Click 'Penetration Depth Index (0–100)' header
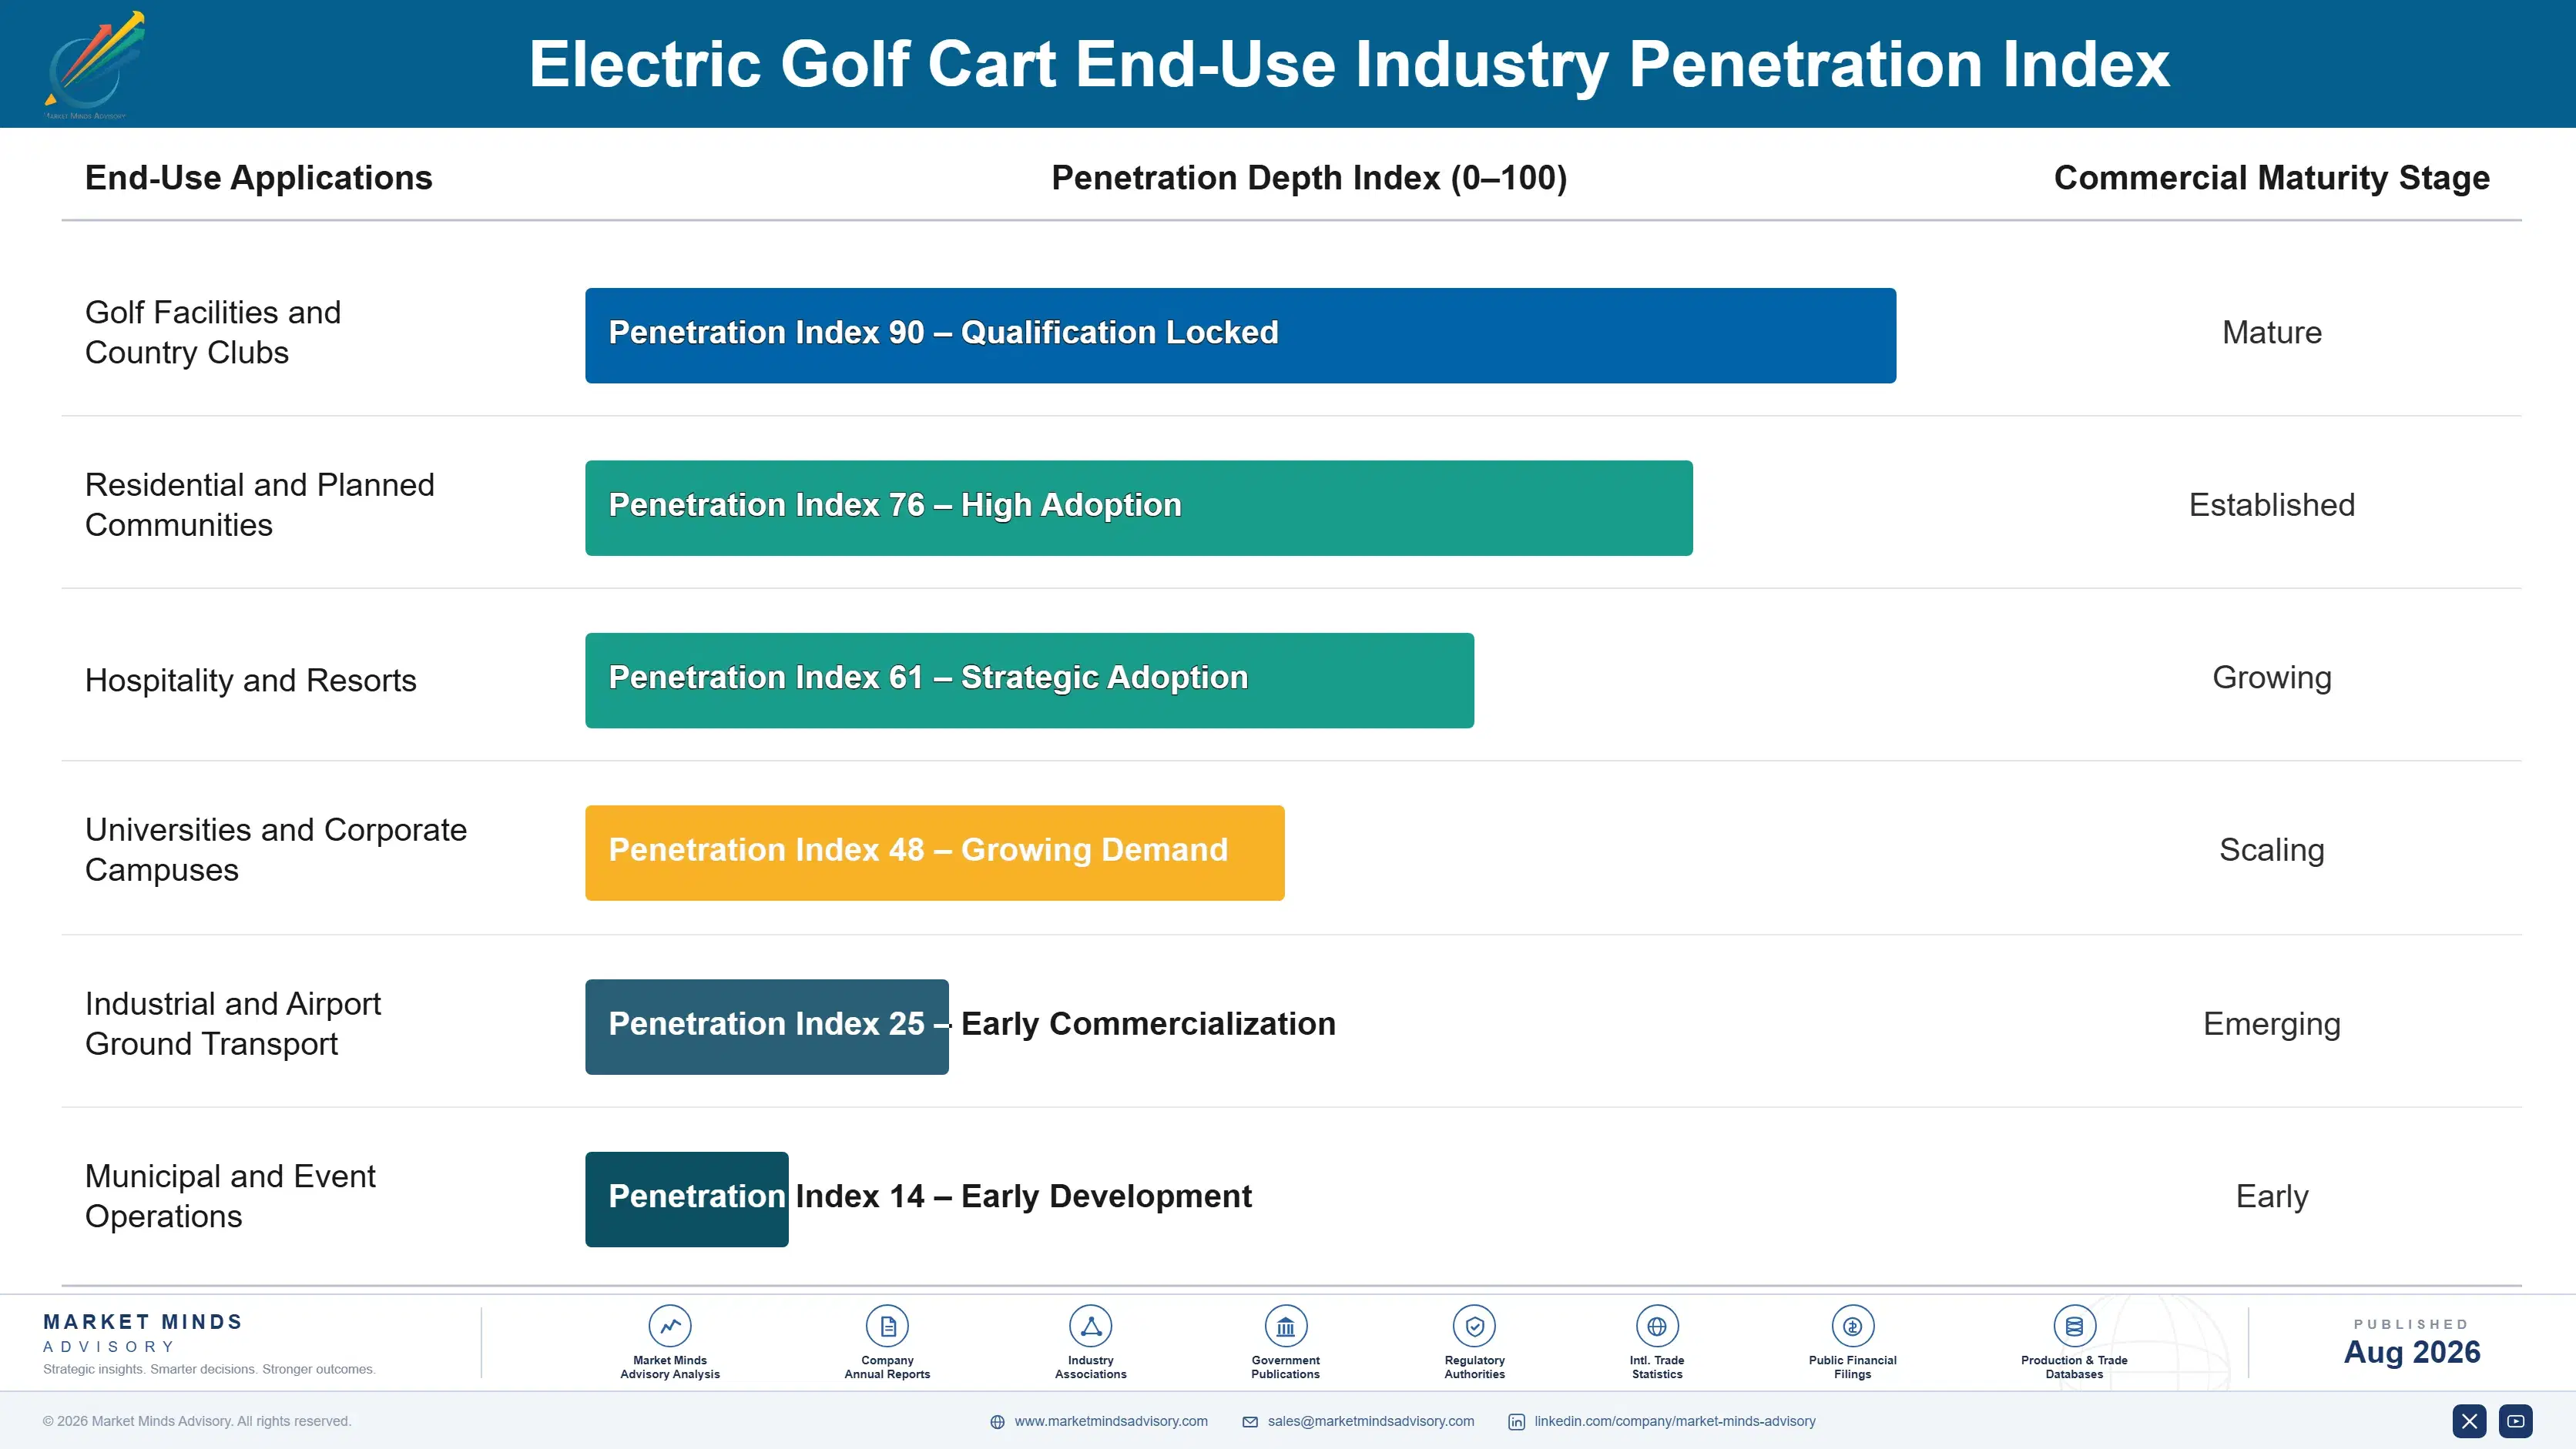This screenshot has width=2576, height=1449. (x=1309, y=178)
